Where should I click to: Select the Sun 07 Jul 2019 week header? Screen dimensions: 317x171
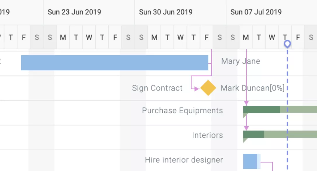pyautogui.click(x=256, y=12)
